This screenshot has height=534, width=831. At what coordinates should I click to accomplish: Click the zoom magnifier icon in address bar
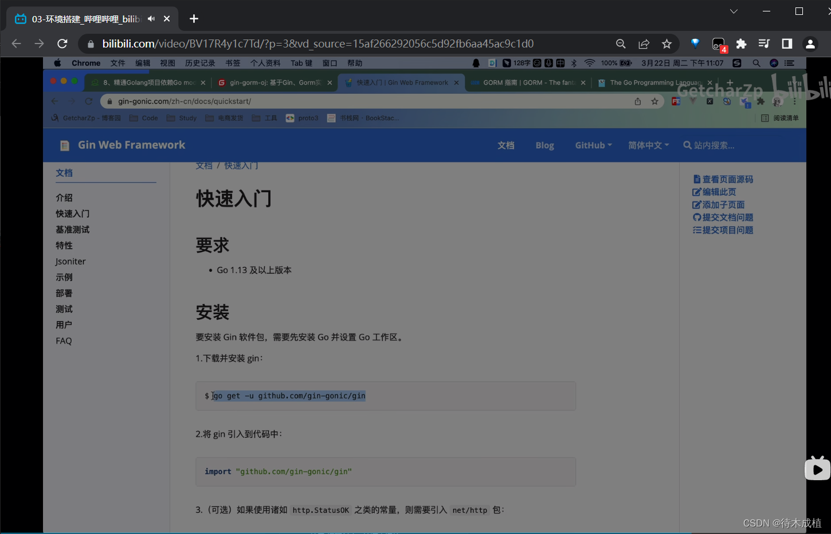(621, 43)
